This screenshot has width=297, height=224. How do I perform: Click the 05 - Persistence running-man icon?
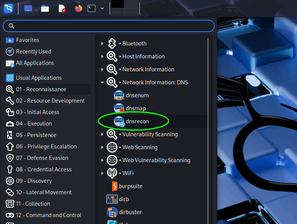tap(10, 135)
